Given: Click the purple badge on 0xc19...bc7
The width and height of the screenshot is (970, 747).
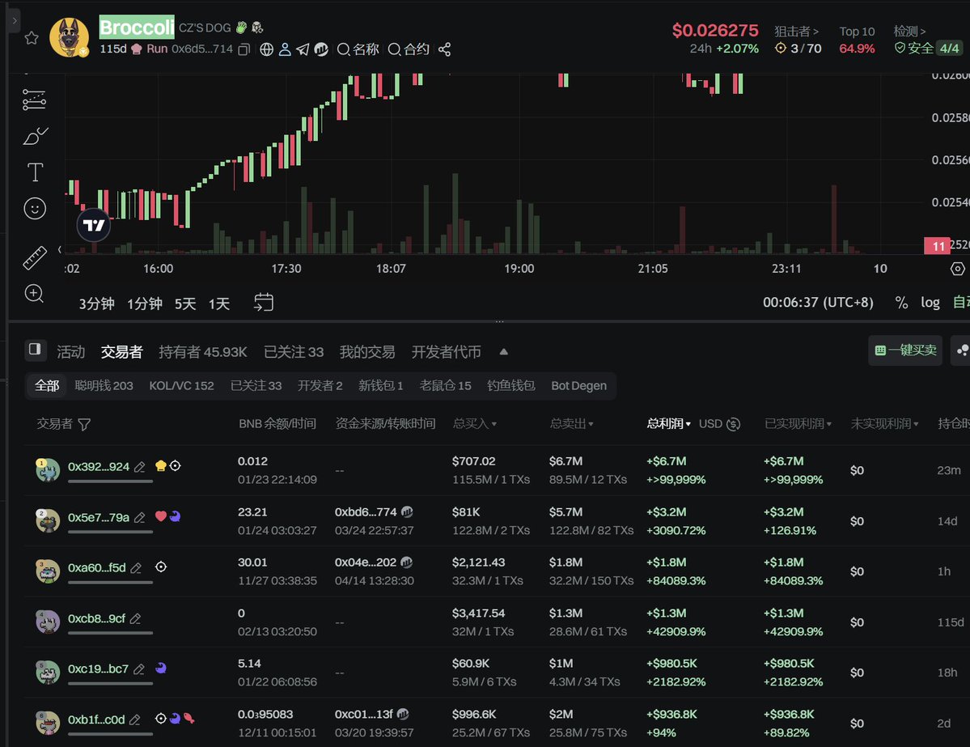Looking at the screenshot, I should point(161,668).
